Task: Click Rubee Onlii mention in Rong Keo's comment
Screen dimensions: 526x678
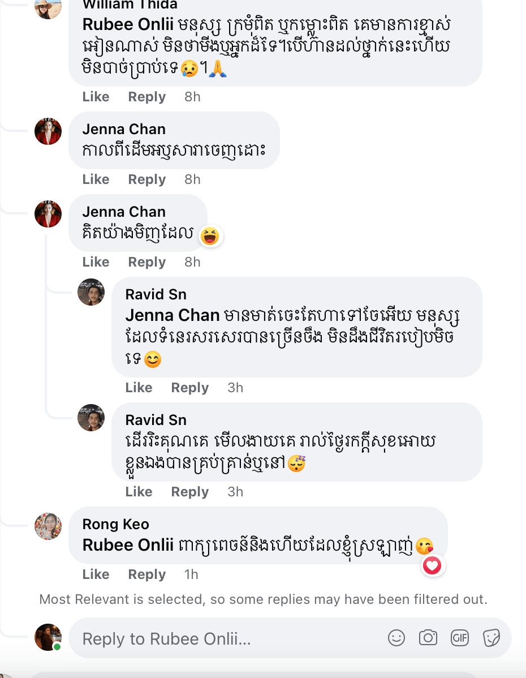Action: click(128, 545)
